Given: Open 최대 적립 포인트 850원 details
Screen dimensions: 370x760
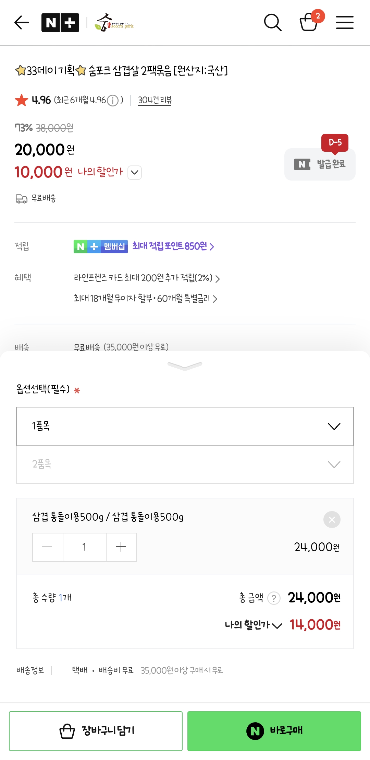Looking at the screenshot, I should (x=173, y=246).
